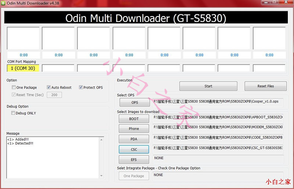Start the flashing process

pos(208,86)
